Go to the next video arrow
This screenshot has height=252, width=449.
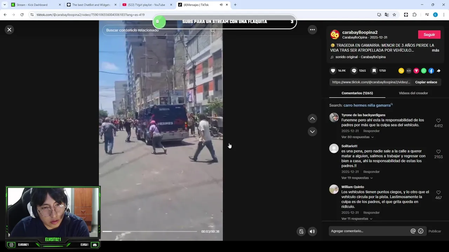click(312, 132)
